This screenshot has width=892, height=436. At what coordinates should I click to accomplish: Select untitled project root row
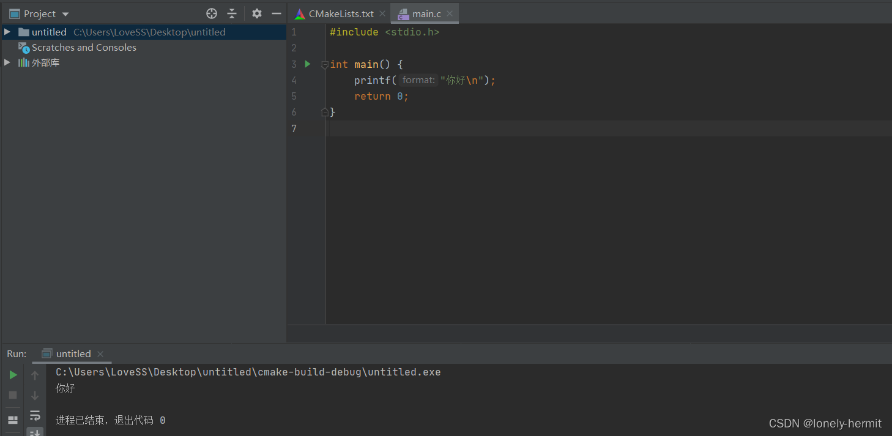[144, 32]
